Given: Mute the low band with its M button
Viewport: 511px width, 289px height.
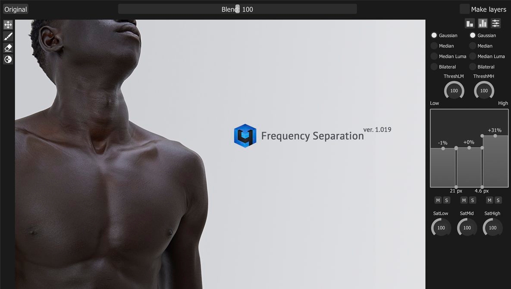Looking at the screenshot, I should [x=438, y=200].
